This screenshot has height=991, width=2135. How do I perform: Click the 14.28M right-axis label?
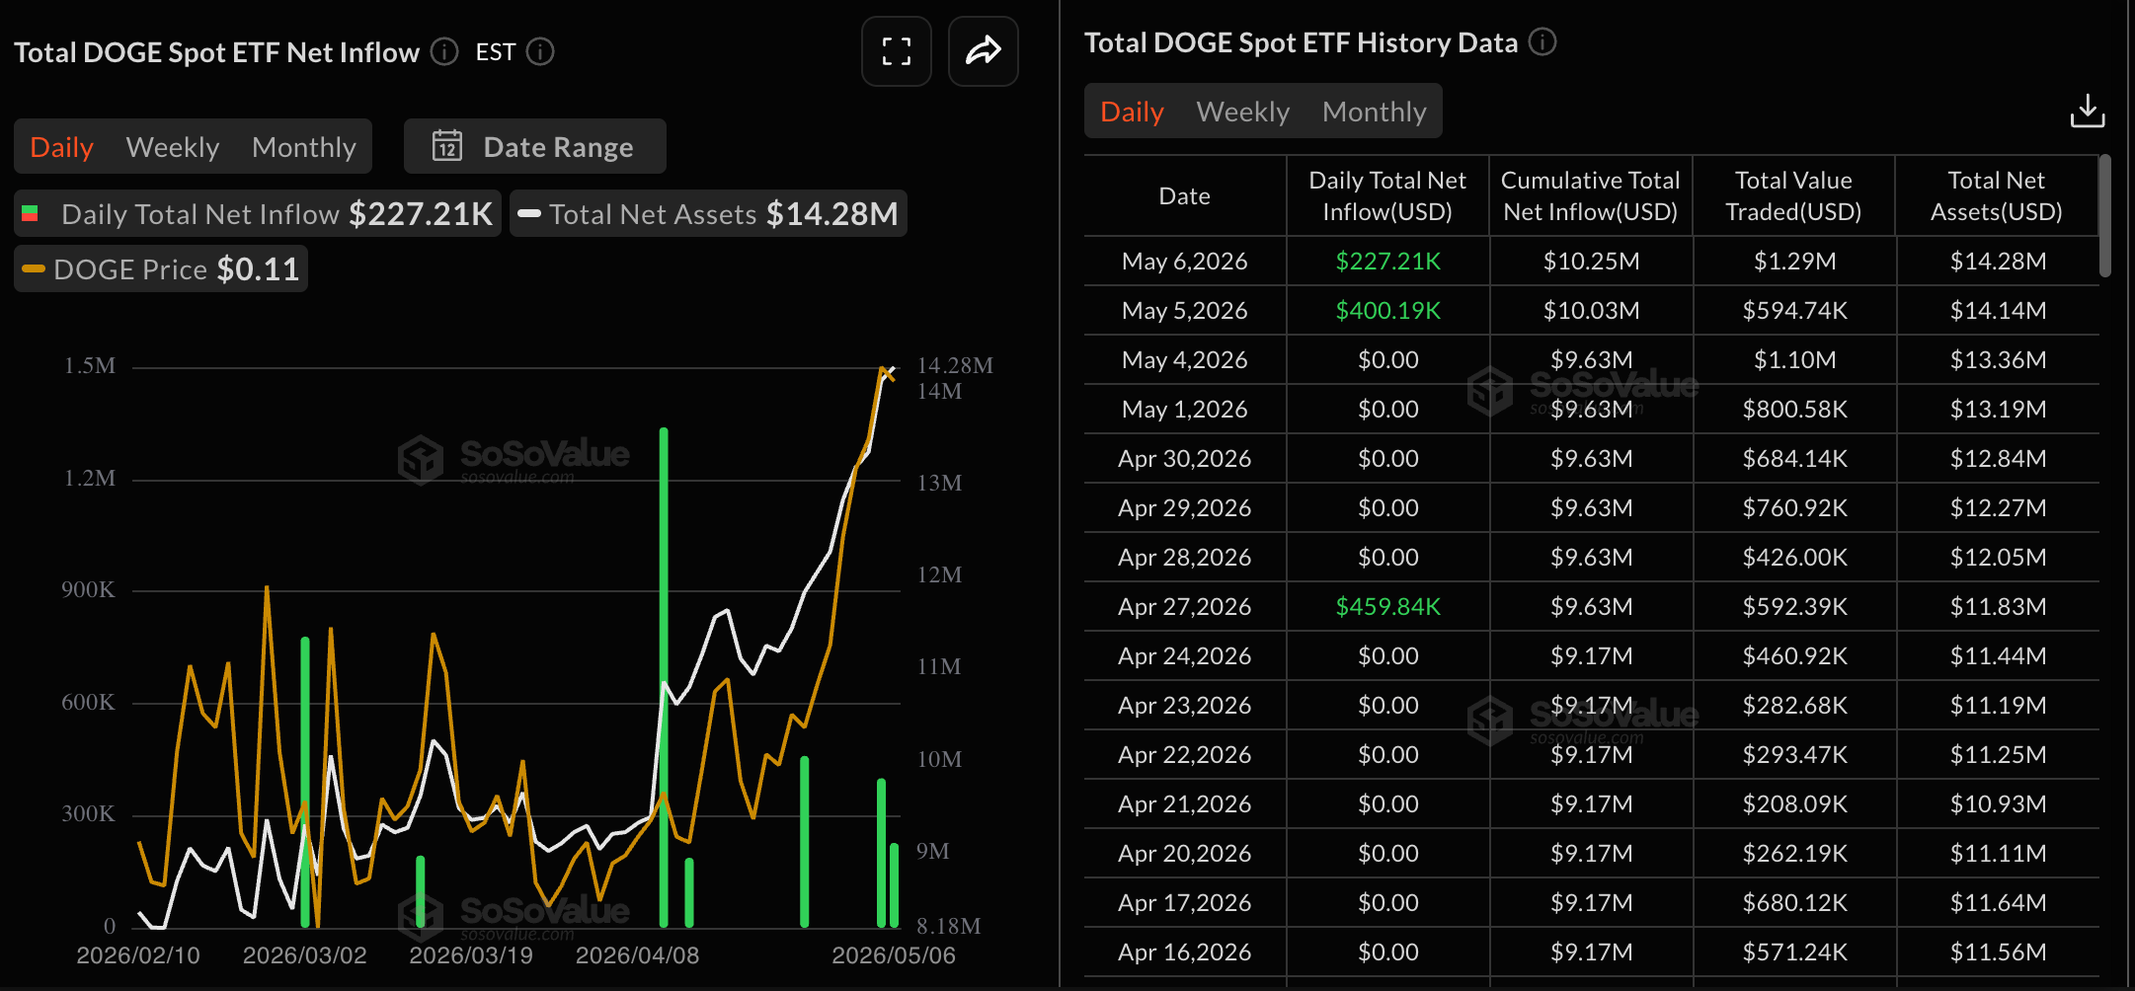click(x=955, y=365)
